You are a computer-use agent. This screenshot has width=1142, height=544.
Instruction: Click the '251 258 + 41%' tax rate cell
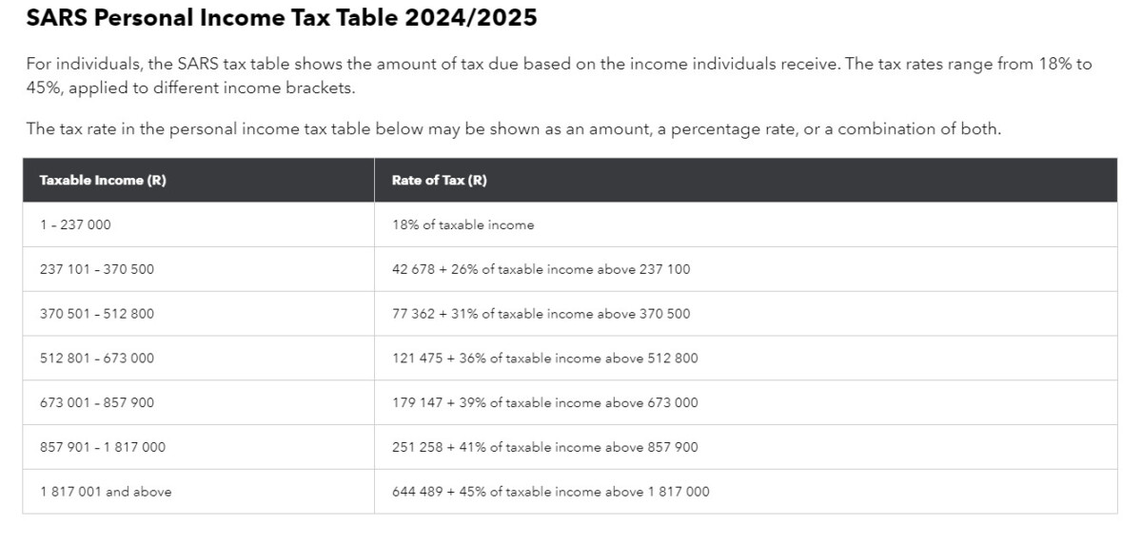point(544,447)
